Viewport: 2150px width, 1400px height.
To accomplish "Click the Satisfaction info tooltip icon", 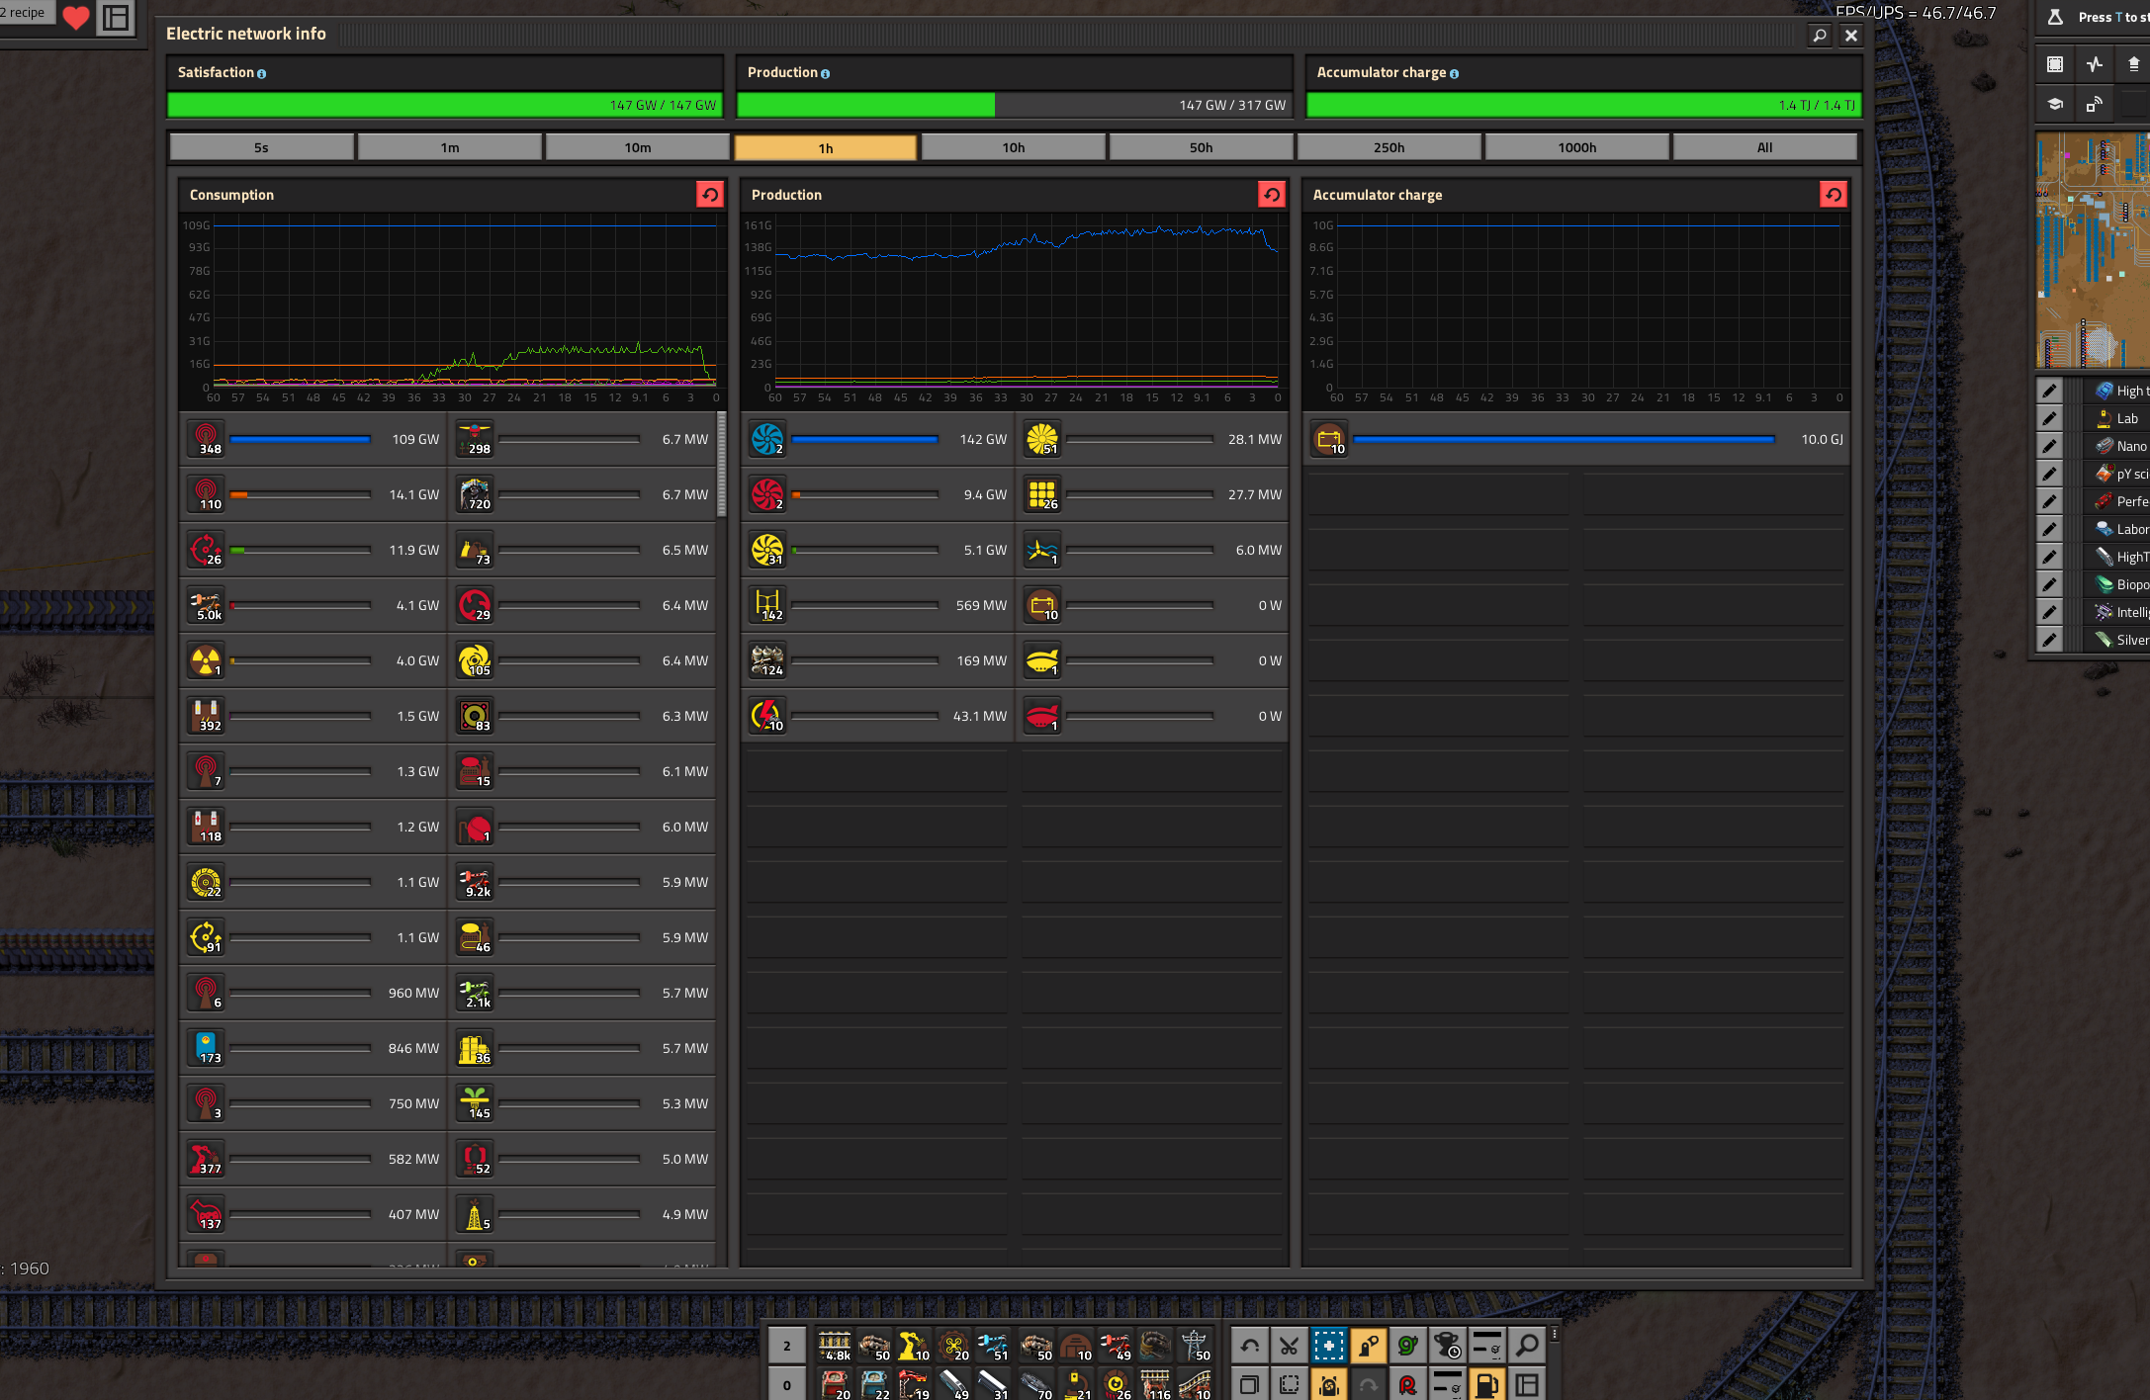I will pos(262,74).
